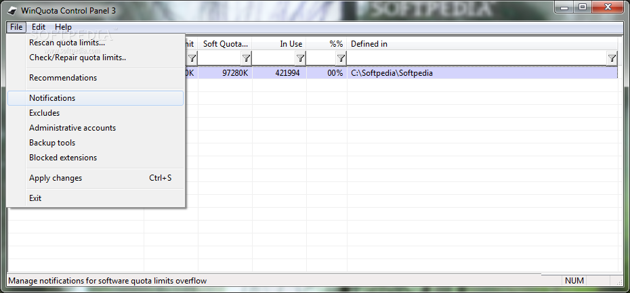The width and height of the screenshot is (630, 293).
Task: Sort by In Use column header
Action: tap(279, 44)
